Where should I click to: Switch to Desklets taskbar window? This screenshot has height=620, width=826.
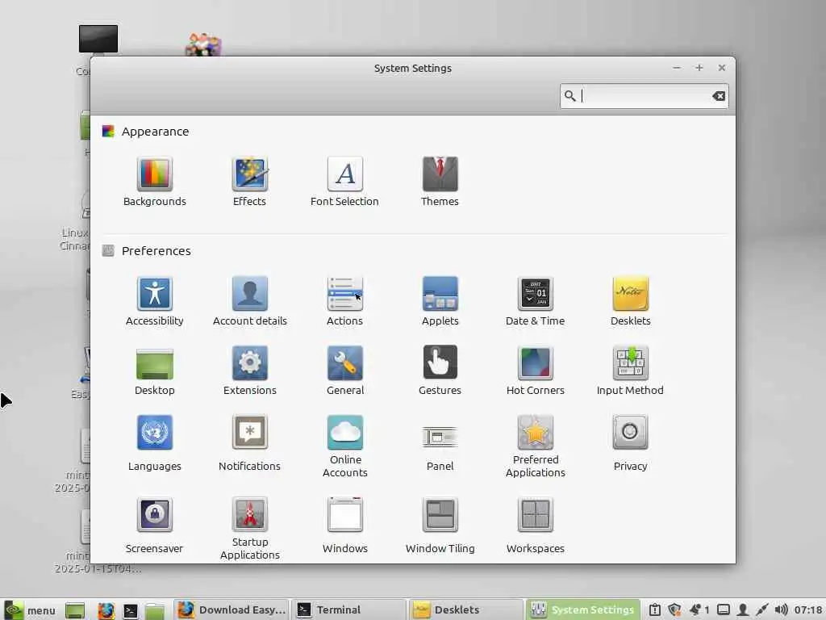466,610
